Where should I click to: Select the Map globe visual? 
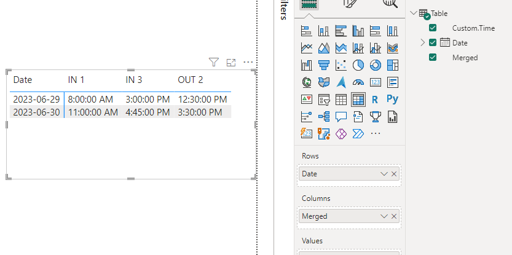306,82
